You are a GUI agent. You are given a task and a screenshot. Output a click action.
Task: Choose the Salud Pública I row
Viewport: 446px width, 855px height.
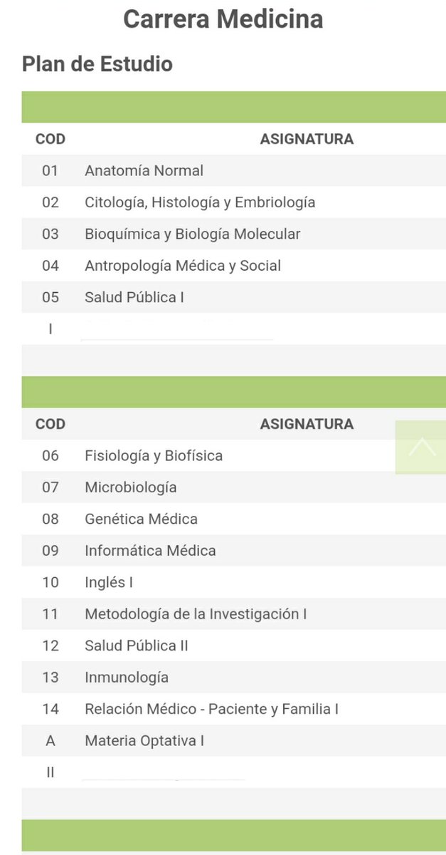(x=233, y=297)
